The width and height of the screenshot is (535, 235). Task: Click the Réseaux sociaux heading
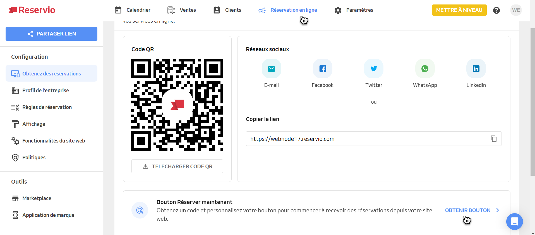tap(267, 49)
